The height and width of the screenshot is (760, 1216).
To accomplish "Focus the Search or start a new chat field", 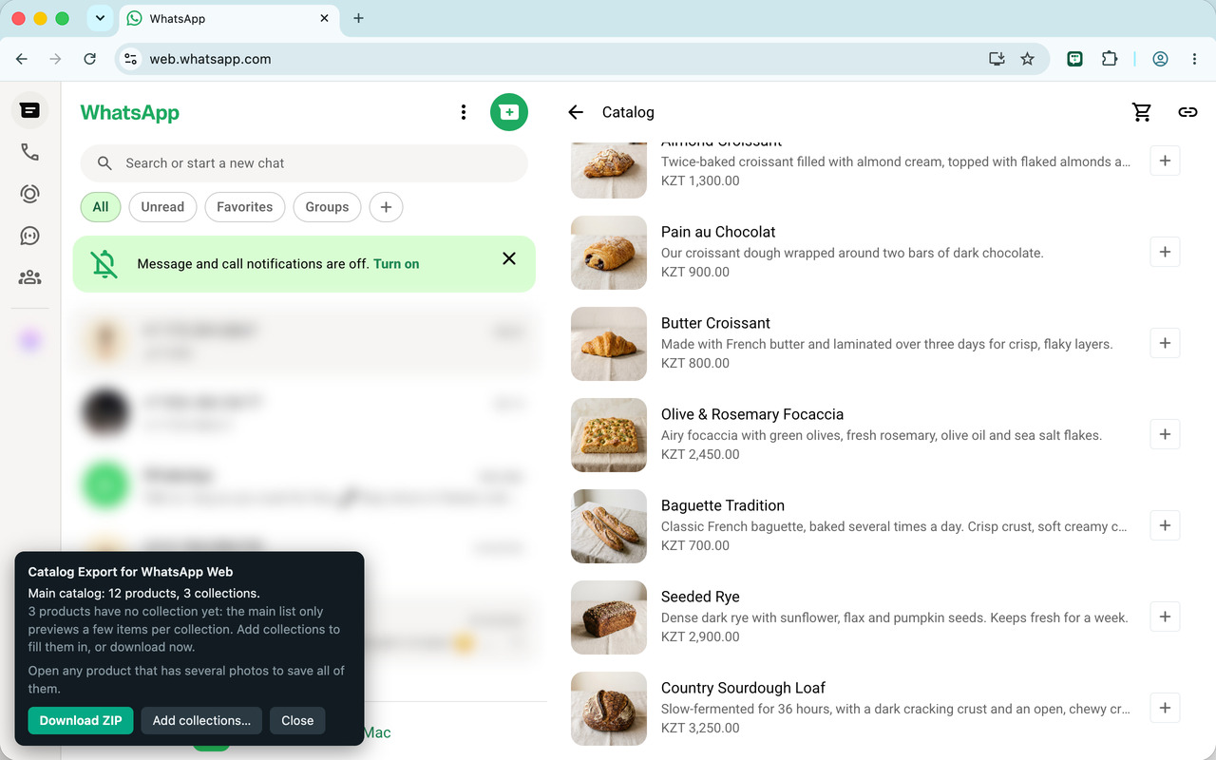I will (304, 163).
